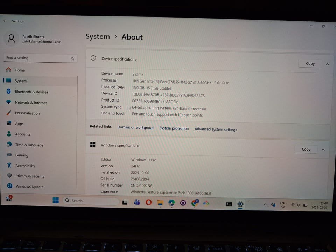Open the Terminal icon in the taskbar
This screenshot has width=336, height=252.
[229, 204]
